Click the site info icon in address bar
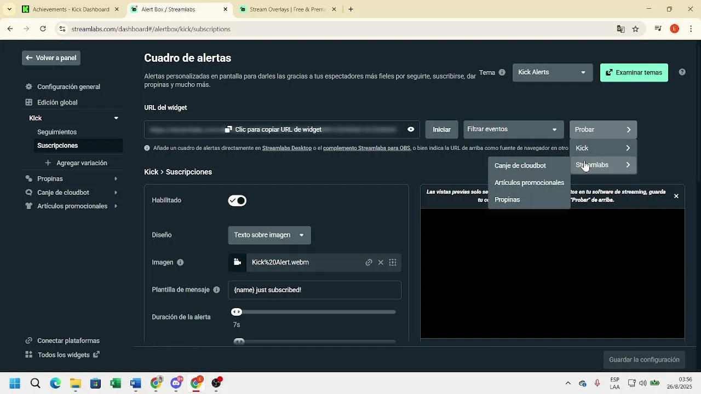Screen dimensions: 701x394 62,29
